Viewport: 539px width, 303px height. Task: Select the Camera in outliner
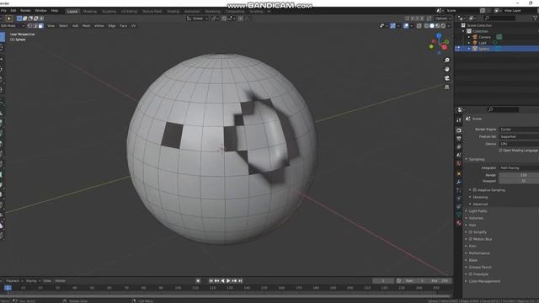(485, 37)
